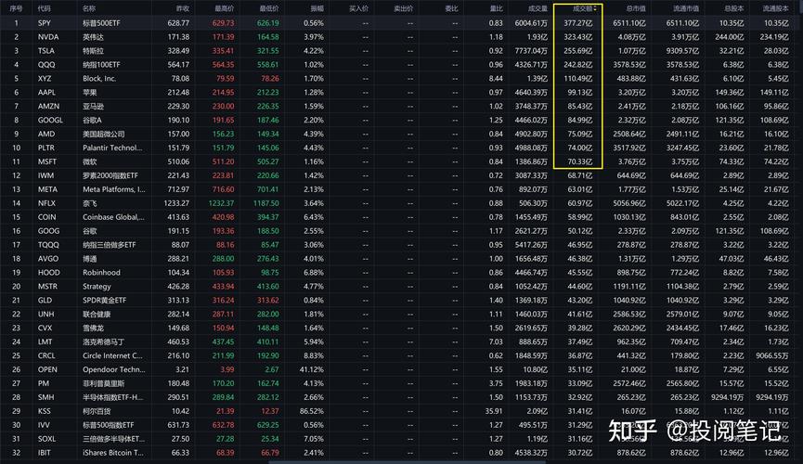Select the NVDA ticker code
The height and width of the screenshot is (464, 803).
[48, 37]
